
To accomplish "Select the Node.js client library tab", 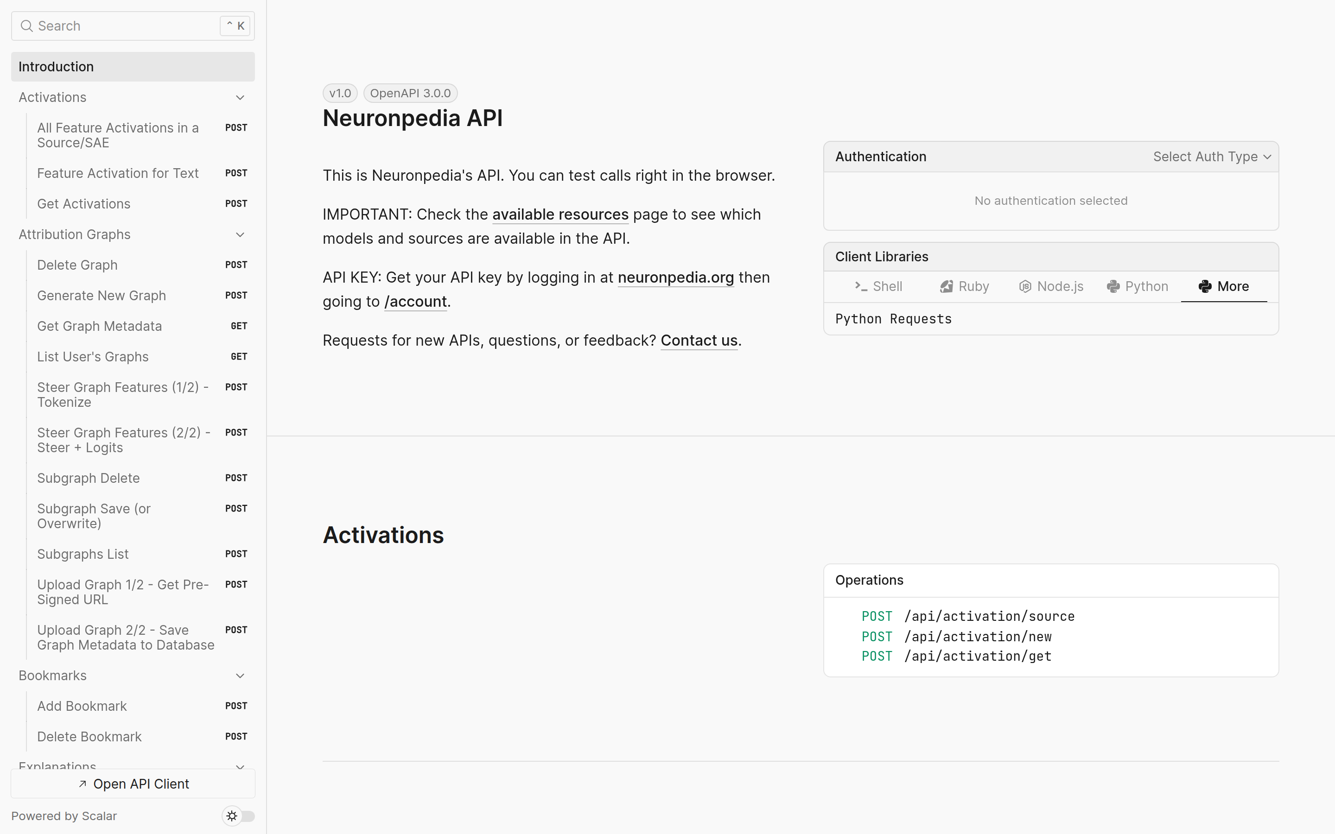I will [1051, 286].
